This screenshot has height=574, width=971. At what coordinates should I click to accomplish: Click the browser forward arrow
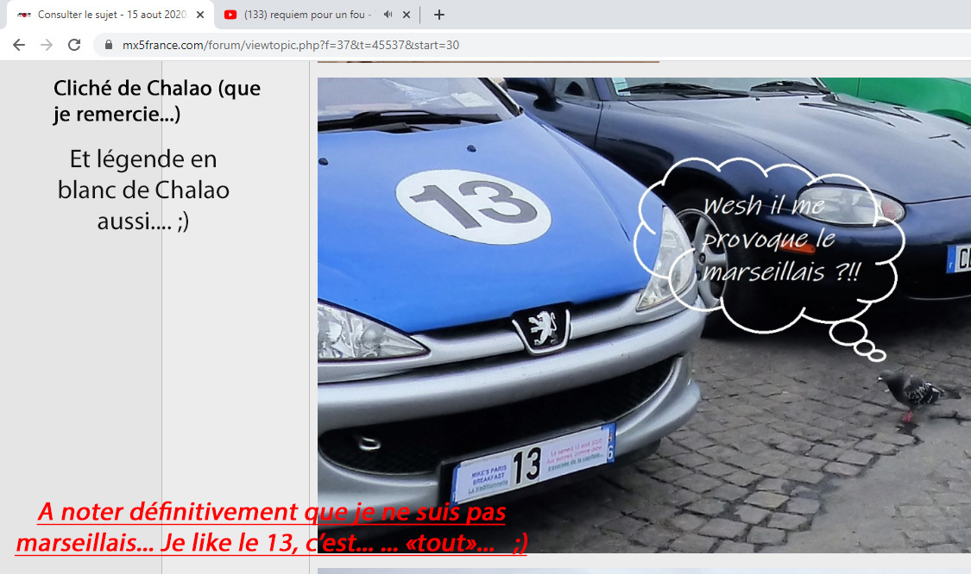pyautogui.click(x=47, y=45)
